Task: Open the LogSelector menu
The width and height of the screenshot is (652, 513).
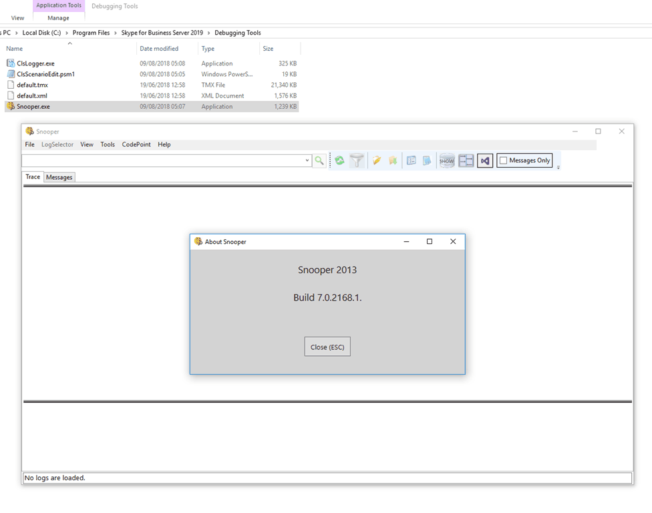Action: point(57,144)
